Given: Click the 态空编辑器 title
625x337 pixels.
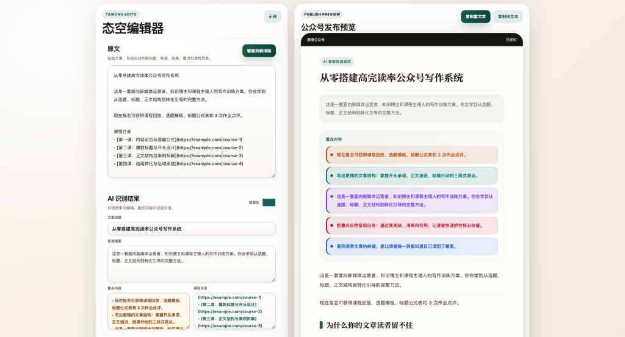Looking at the screenshot, I should 132,28.
